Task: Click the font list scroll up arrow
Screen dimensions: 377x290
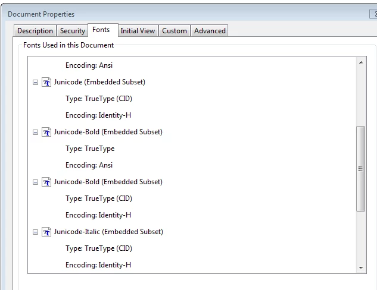Action: click(x=361, y=62)
